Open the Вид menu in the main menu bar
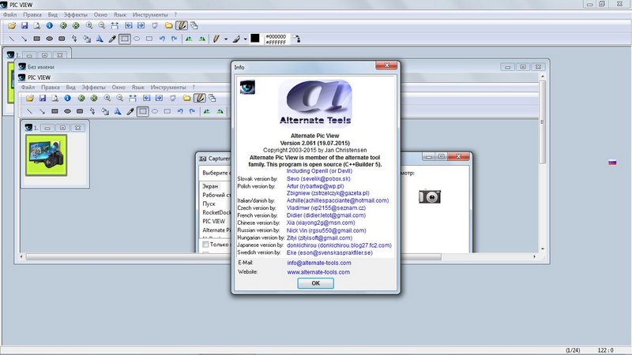This screenshot has width=632, height=355. click(x=53, y=14)
